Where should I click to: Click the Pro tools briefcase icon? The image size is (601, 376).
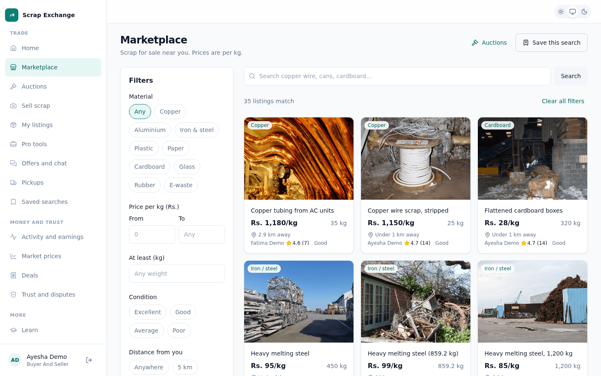point(13,144)
